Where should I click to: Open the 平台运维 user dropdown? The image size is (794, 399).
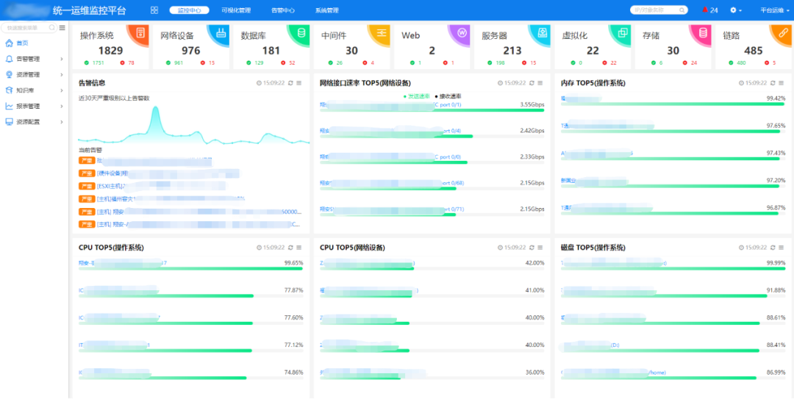[774, 10]
